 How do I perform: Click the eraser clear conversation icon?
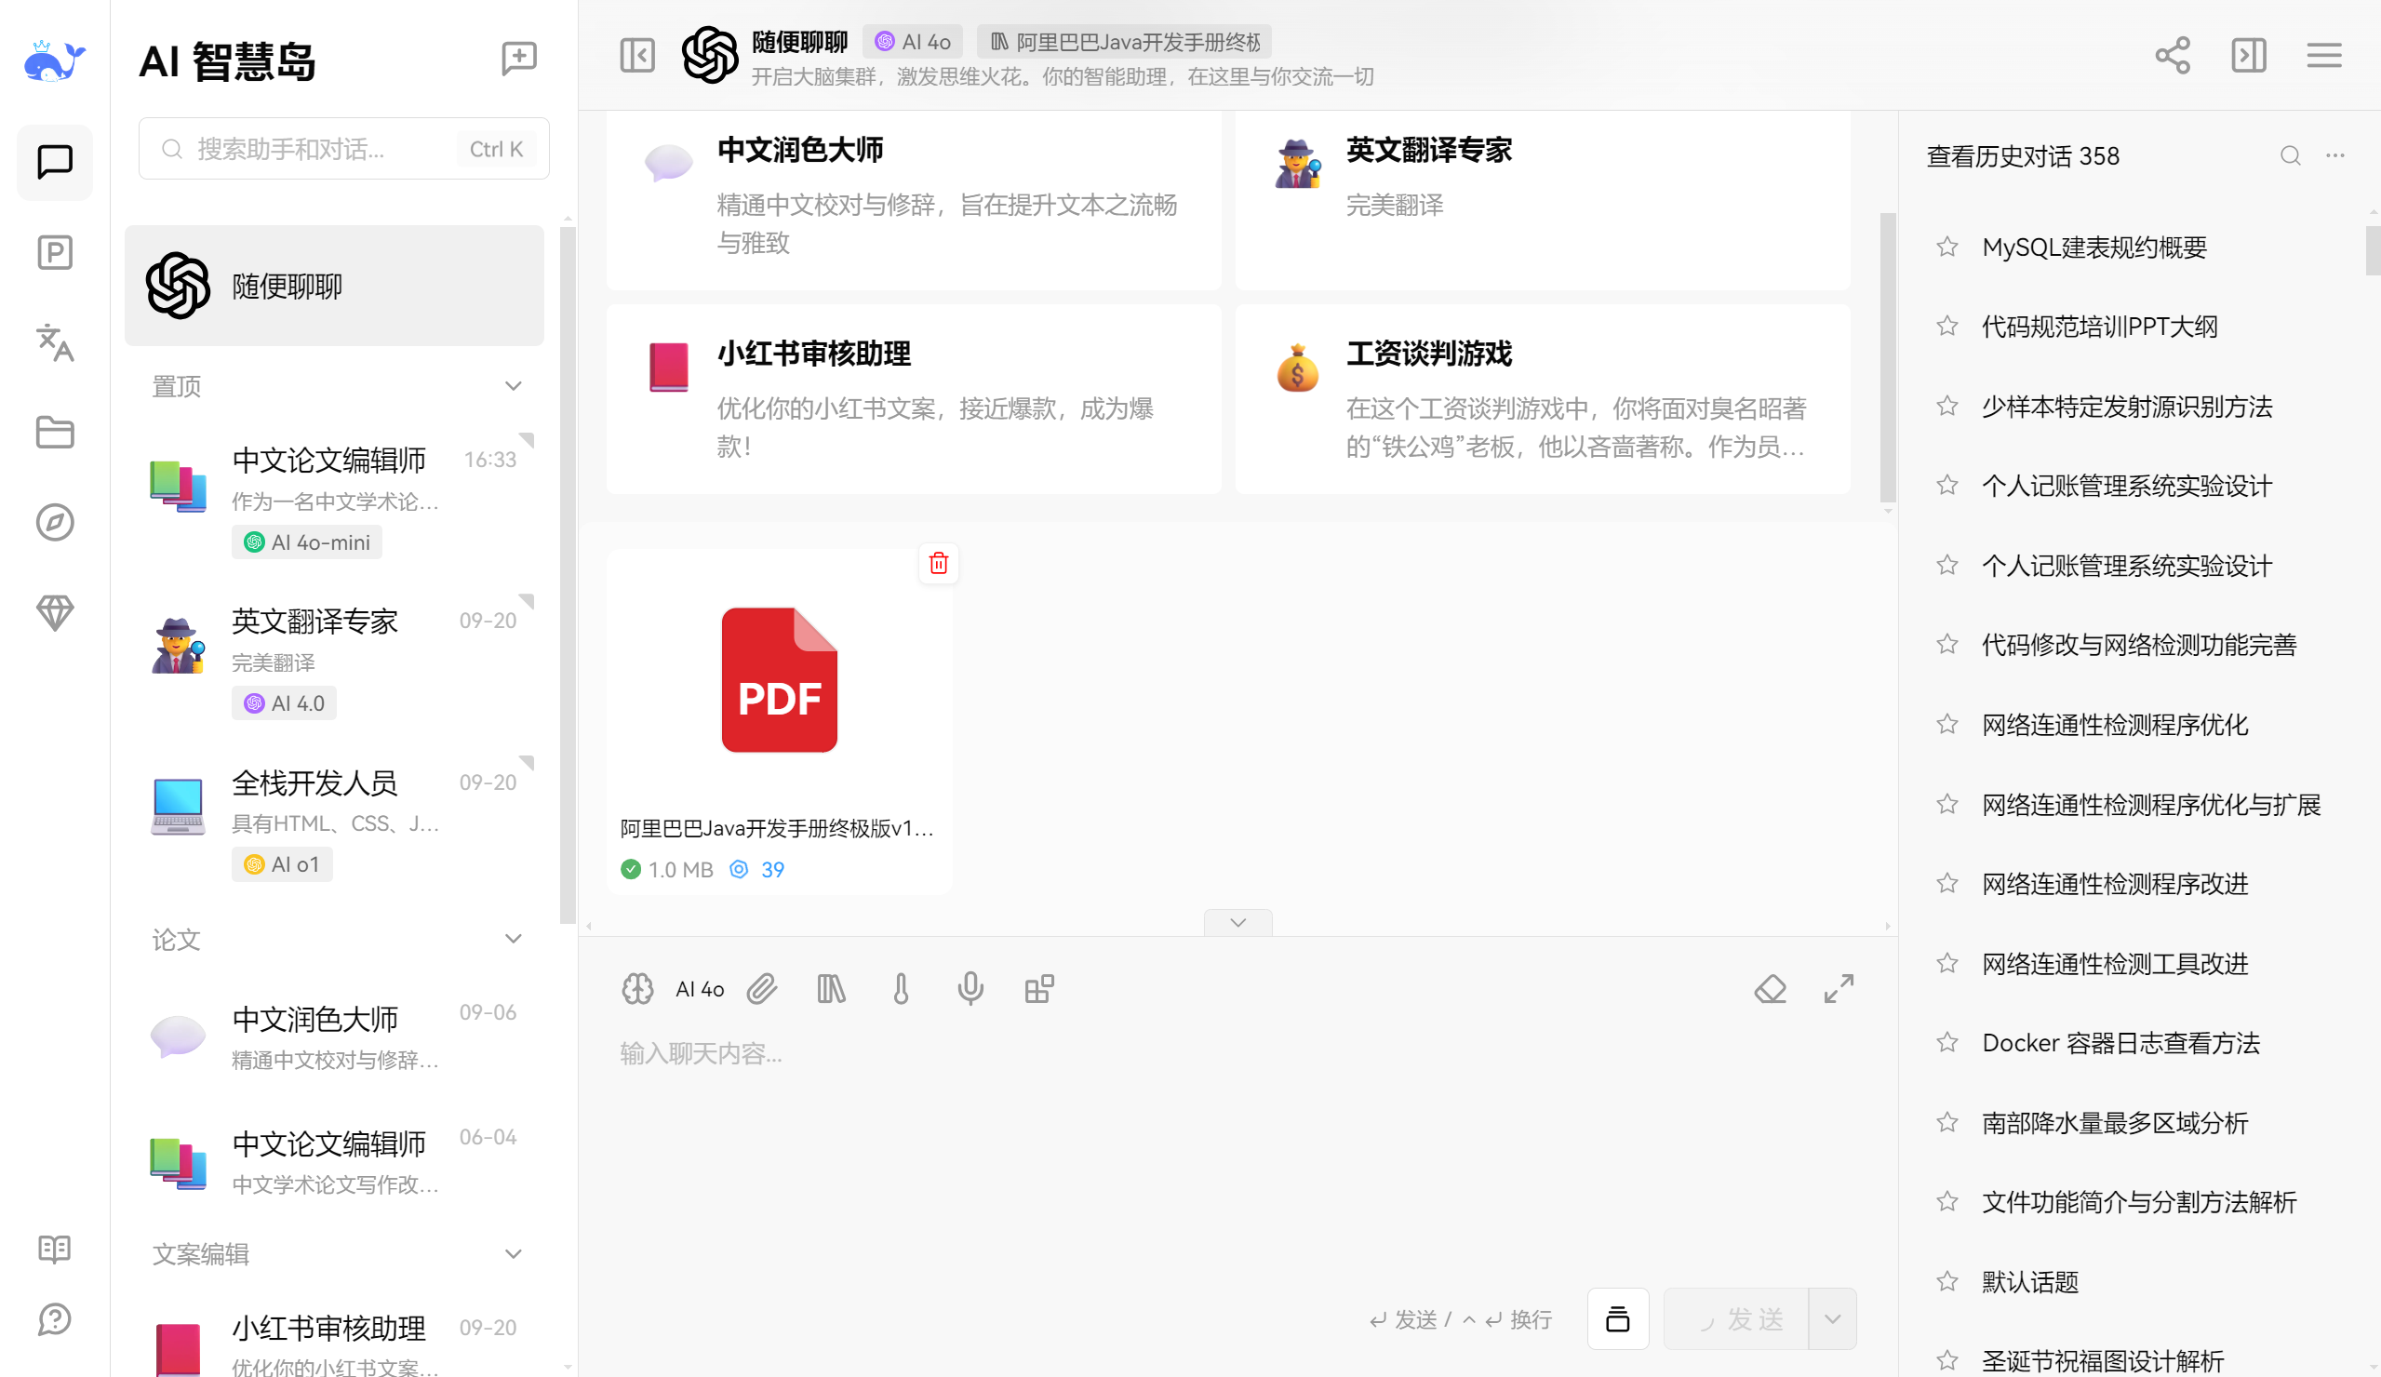pyautogui.click(x=1770, y=990)
